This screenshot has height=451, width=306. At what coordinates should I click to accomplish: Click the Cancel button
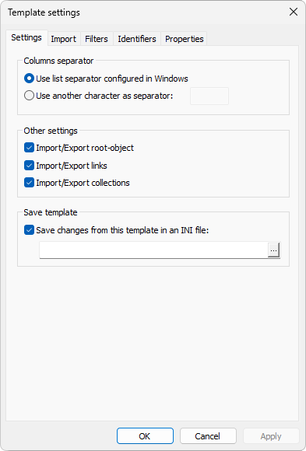(x=208, y=436)
